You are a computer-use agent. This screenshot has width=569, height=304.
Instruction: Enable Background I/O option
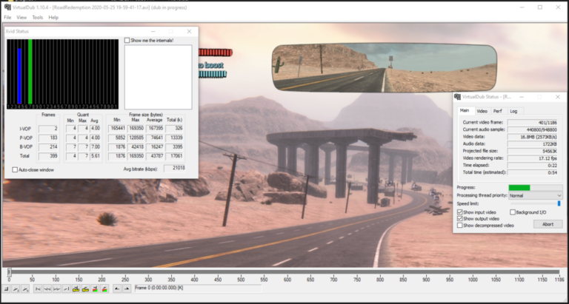click(513, 212)
